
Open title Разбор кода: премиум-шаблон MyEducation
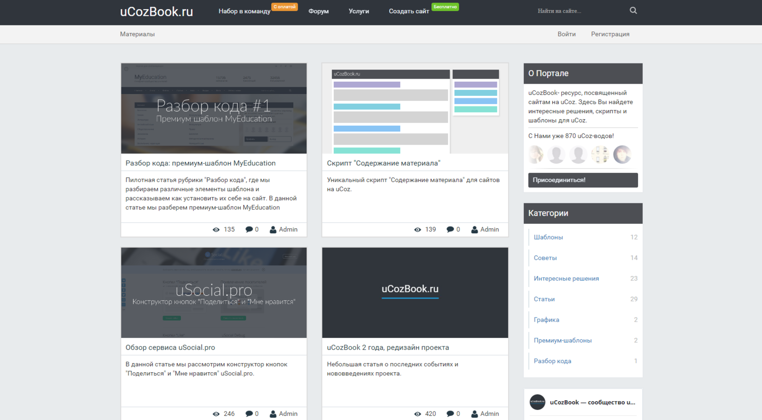tap(201, 163)
